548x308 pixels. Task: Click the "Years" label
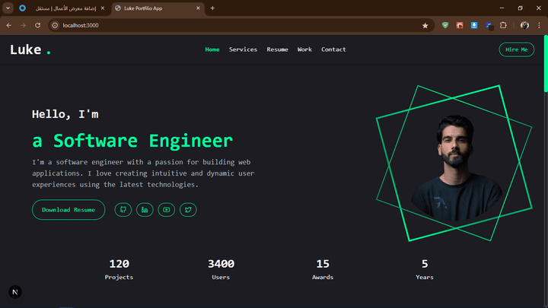(x=425, y=278)
